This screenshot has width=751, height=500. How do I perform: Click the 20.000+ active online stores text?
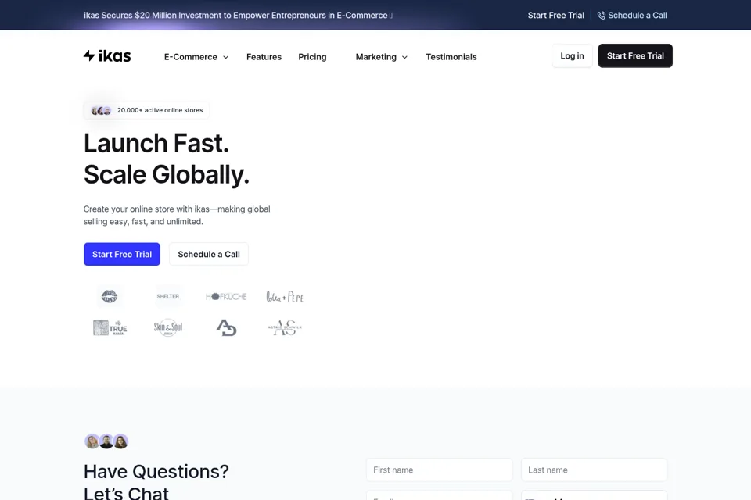(x=160, y=110)
